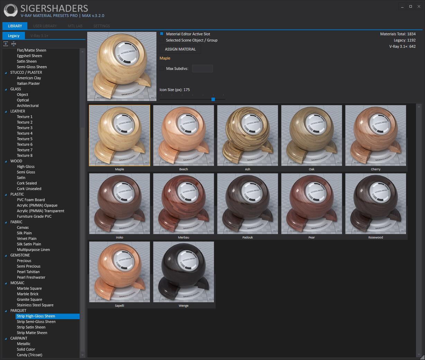Open Italian Plaster subcategory
425x360 pixels.
[28, 84]
